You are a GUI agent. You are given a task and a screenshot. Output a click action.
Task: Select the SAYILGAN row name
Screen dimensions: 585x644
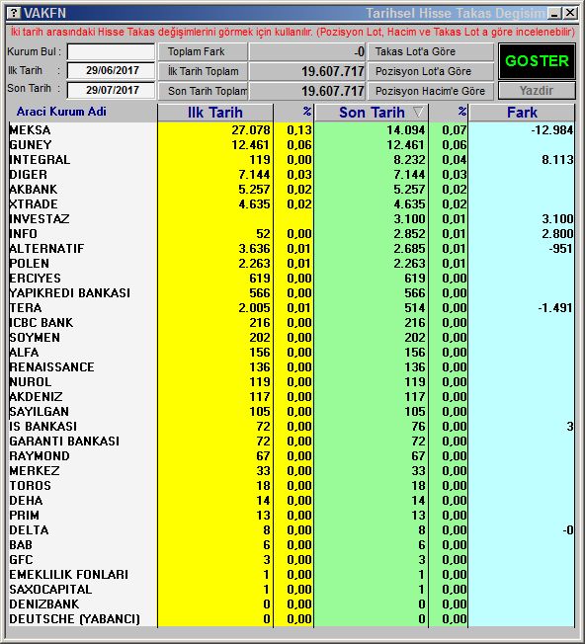pos(39,412)
